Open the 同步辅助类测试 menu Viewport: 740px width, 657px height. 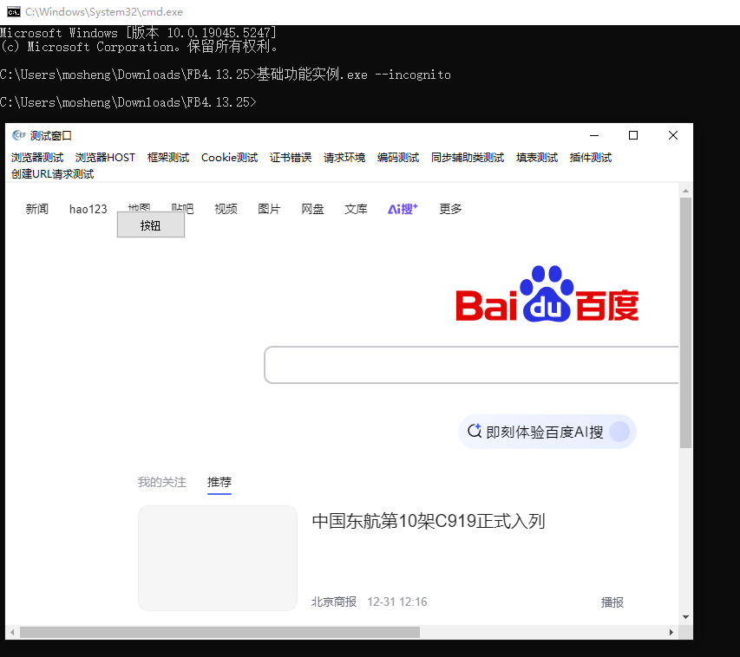pyautogui.click(x=468, y=158)
